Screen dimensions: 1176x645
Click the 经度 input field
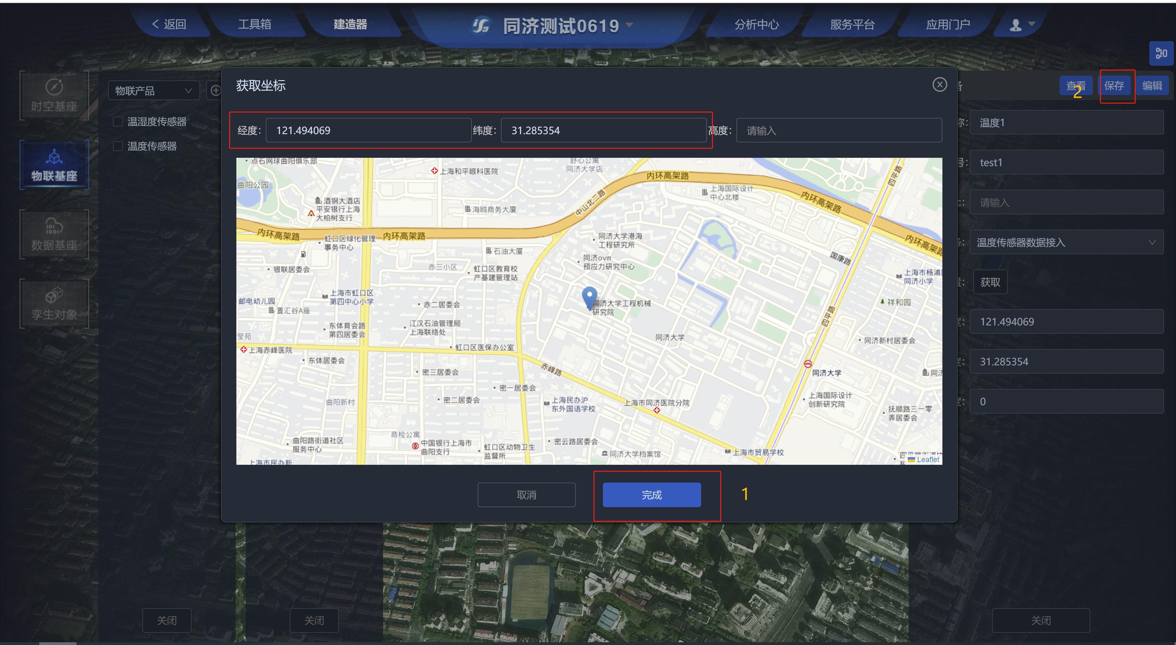(368, 130)
